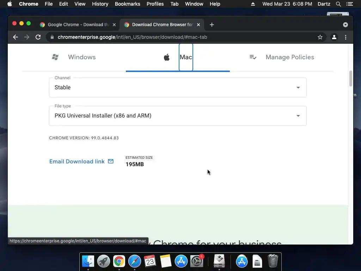Open Google Chrome from the dock
The width and height of the screenshot is (361, 271).
pos(119,261)
